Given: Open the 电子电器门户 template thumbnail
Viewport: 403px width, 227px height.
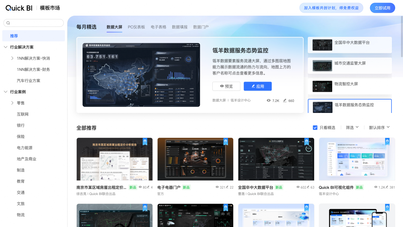Looking at the screenshot, I should (195, 159).
